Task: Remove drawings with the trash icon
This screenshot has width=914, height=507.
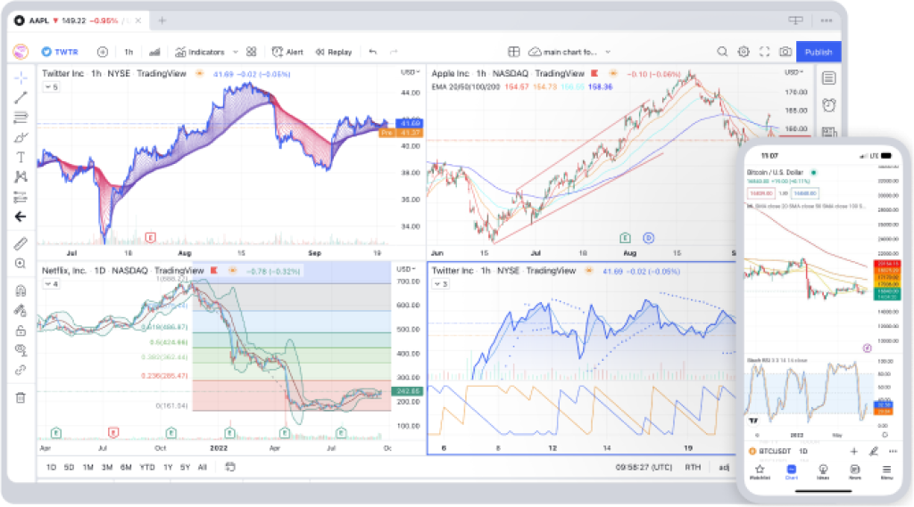Action: [x=21, y=398]
